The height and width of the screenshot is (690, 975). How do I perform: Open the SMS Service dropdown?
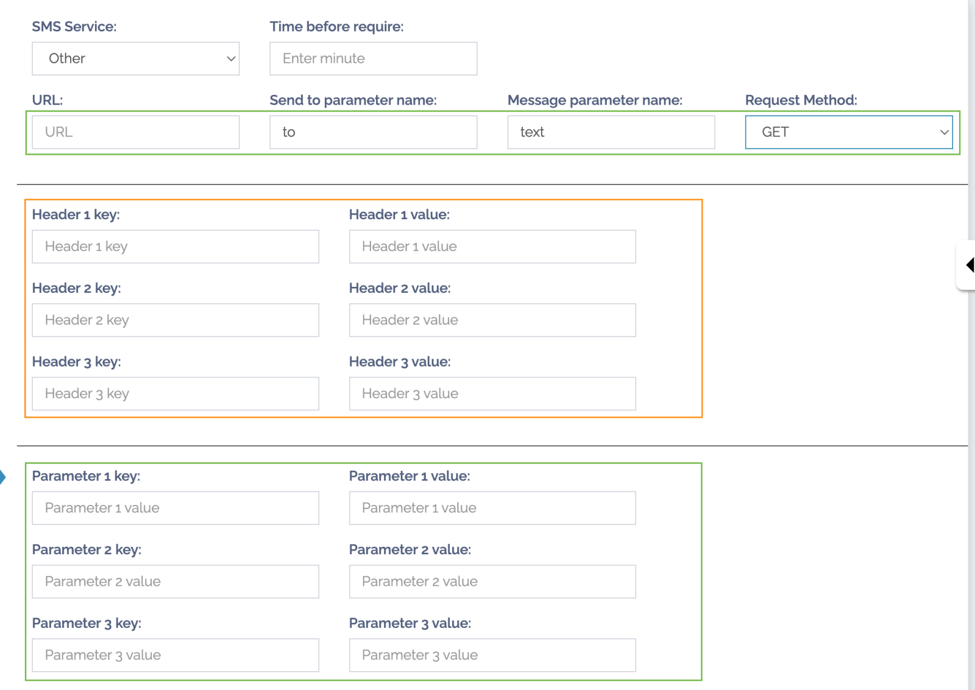pyautogui.click(x=135, y=58)
